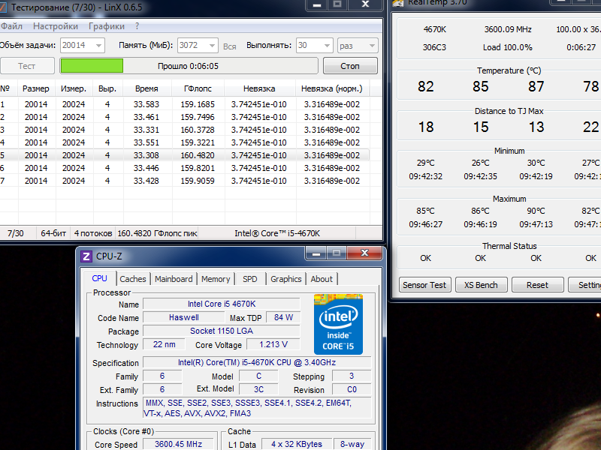Expand the Выполнять count dropdown
Image resolution: width=601 pixels, height=450 pixels.
click(327, 46)
